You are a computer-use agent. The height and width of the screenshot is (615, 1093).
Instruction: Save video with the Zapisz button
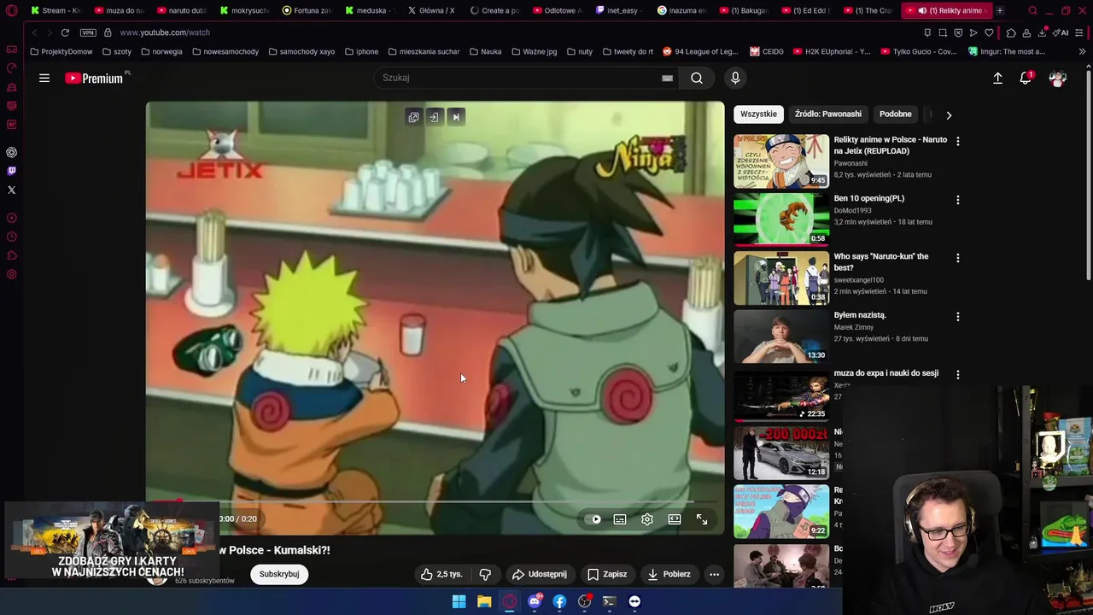(607, 574)
